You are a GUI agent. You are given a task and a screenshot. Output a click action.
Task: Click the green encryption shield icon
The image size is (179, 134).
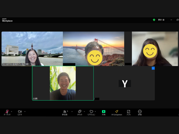click(x=154, y=20)
